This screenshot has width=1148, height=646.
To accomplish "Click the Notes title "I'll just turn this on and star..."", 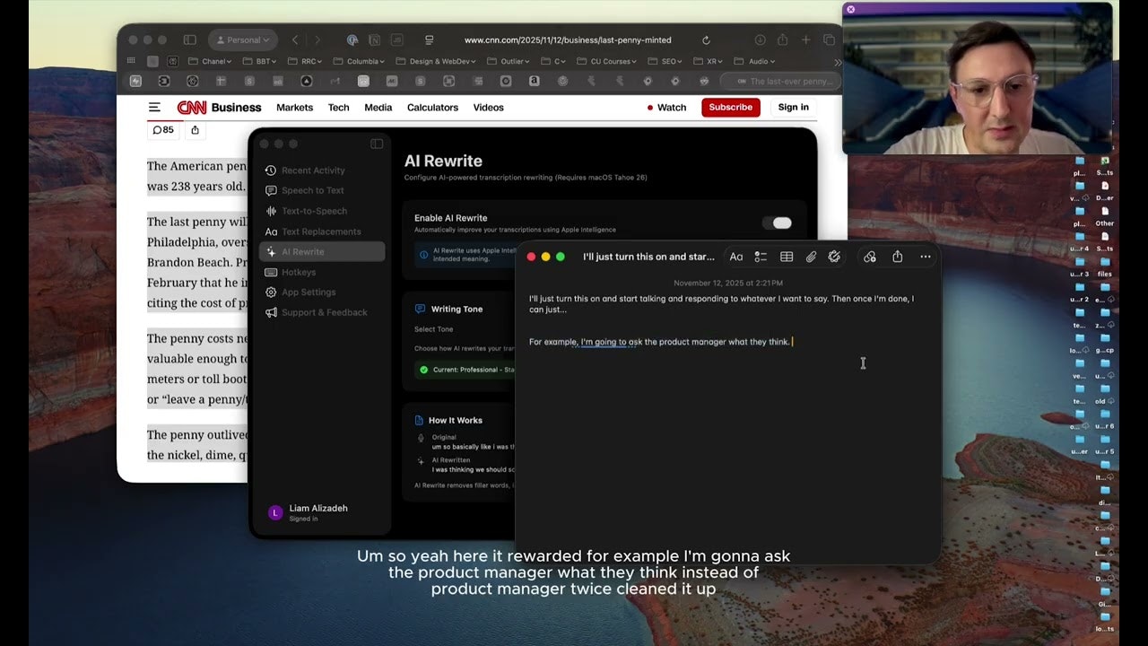I will [648, 257].
